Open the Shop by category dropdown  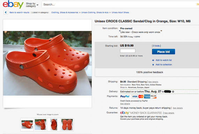pyautogui.click(x=32, y=5)
